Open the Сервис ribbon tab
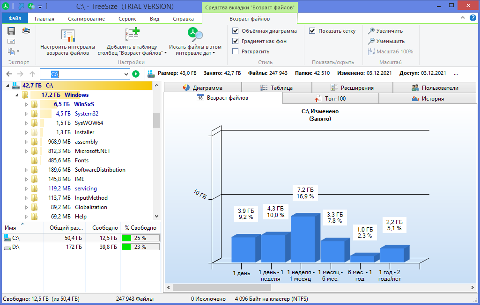 [127, 19]
